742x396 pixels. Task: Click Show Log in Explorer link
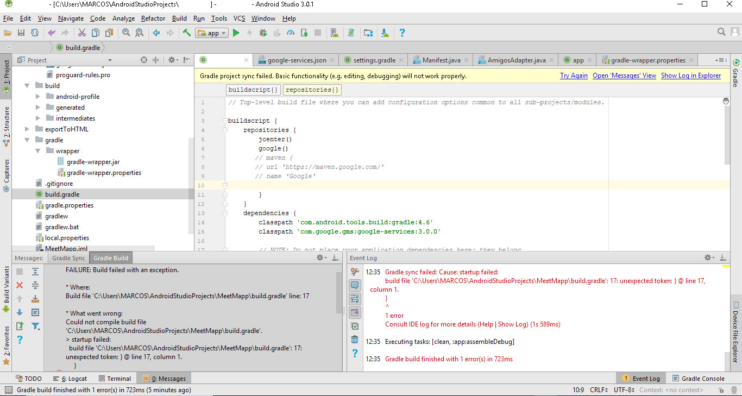(x=691, y=76)
